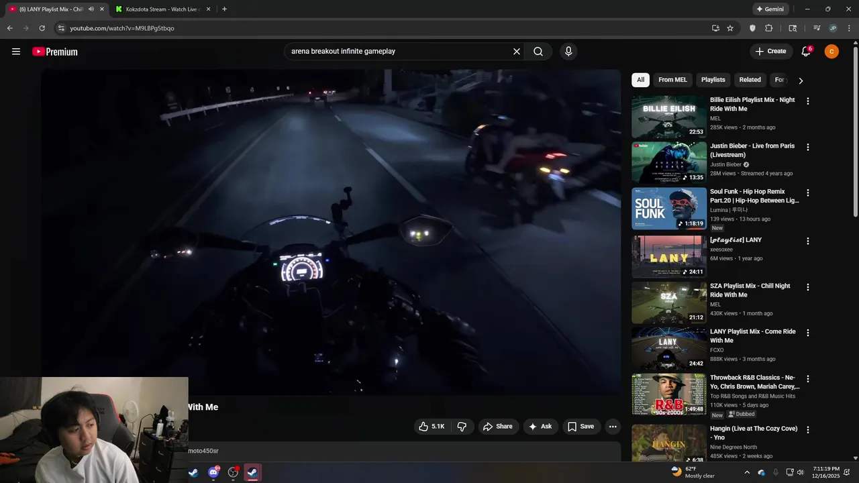This screenshot has height=483, width=859.
Task: Like the video with thumbs up
Action: tap(432, 427)
